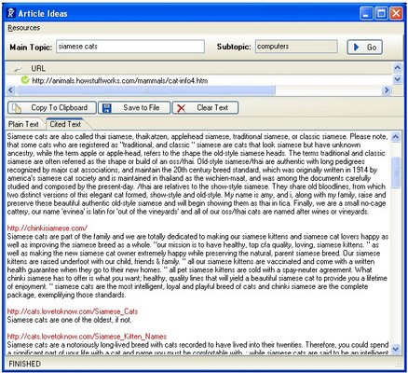Save results with Save to File button

pyautogui.click(x=134, y=108)
